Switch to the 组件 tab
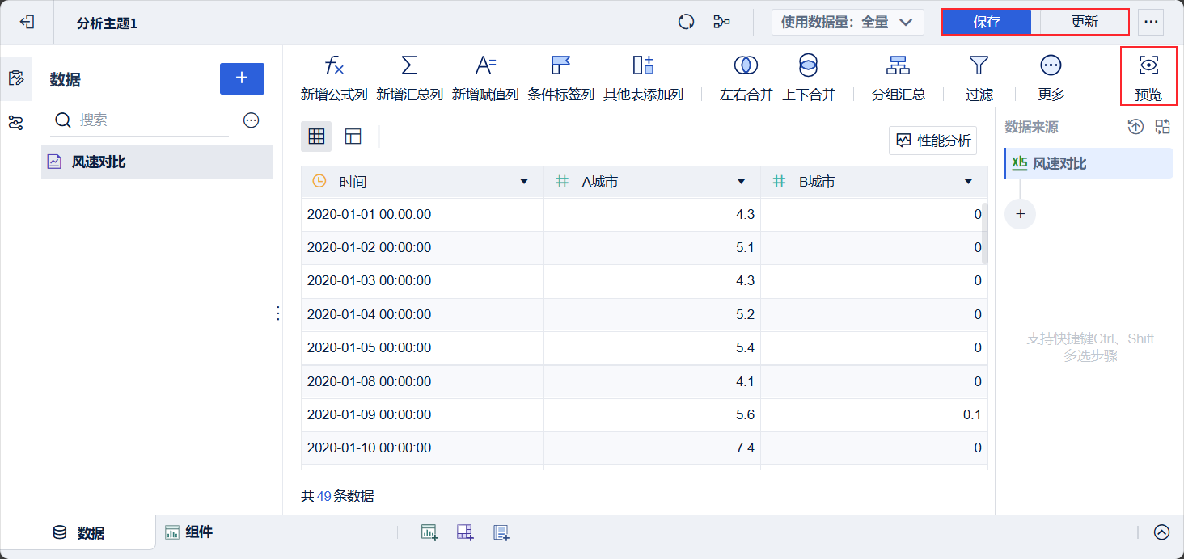Image resolution: width=1184 pixels, height=559 pixels. click(189, 532)
